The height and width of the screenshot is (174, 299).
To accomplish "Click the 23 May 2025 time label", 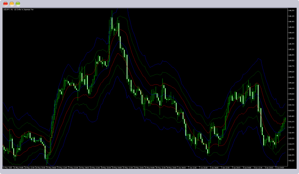I will [x=7, y=168].
